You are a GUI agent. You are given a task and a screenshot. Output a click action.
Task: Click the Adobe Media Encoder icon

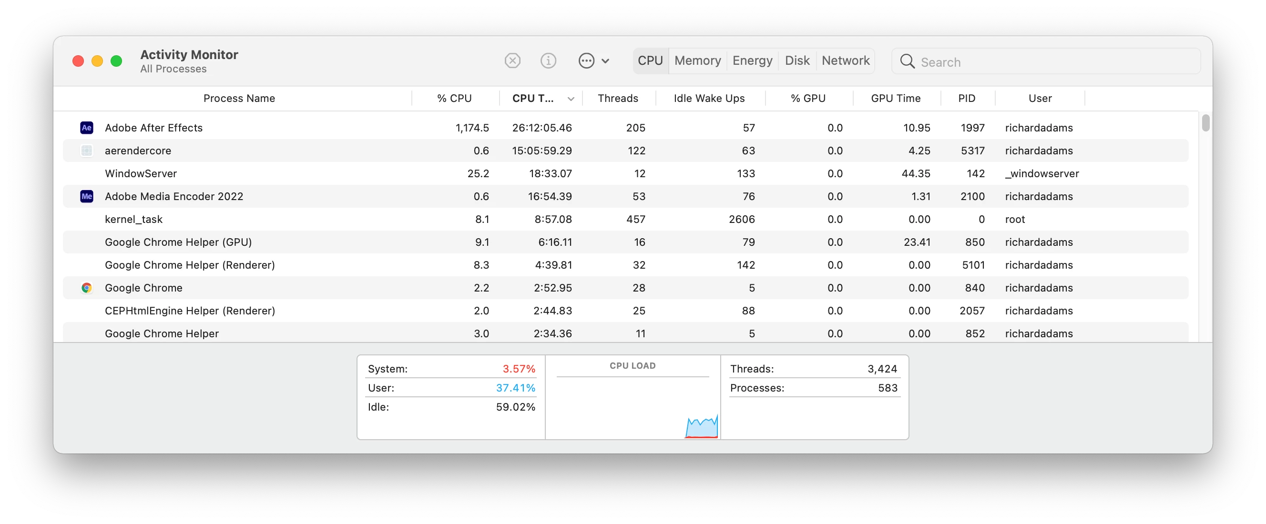coord(86,196)
